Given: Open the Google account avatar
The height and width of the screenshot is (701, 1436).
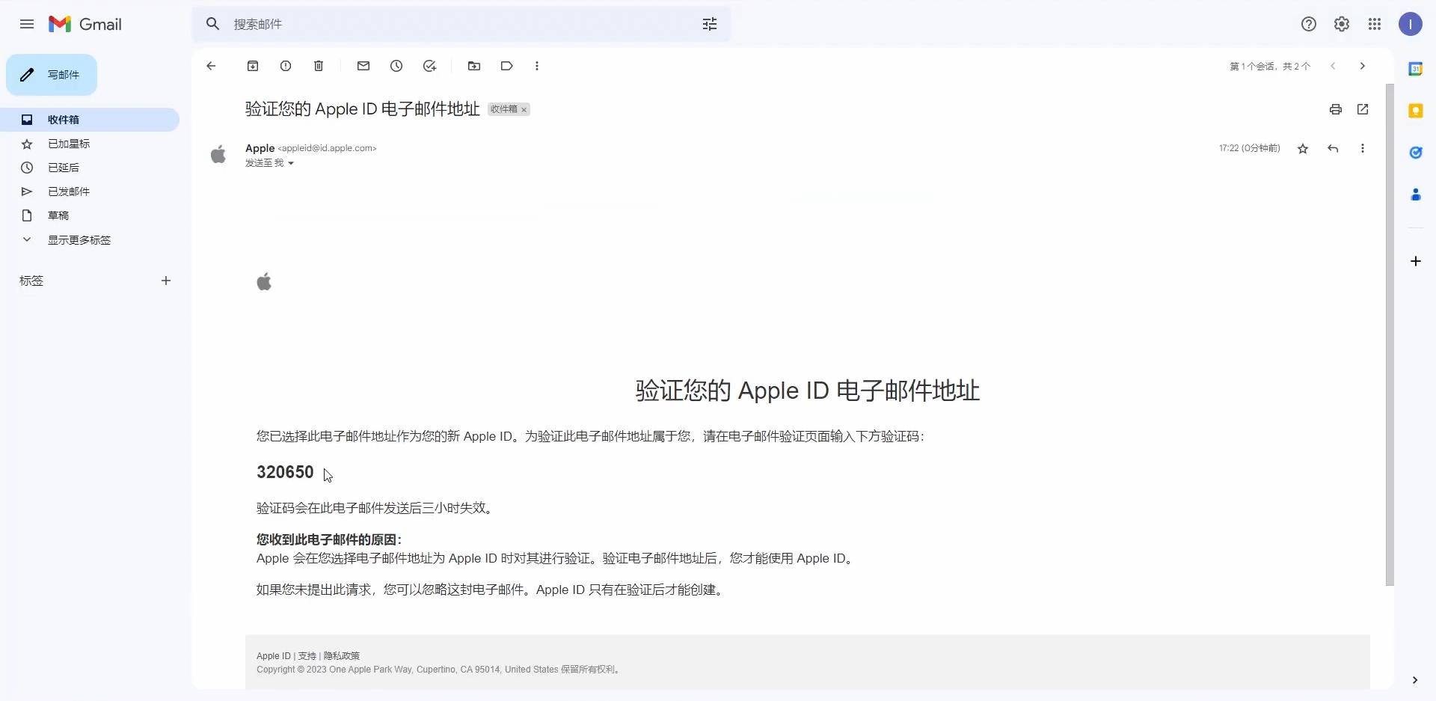Looking at the screenshot, I should [x=1410, y=24].
